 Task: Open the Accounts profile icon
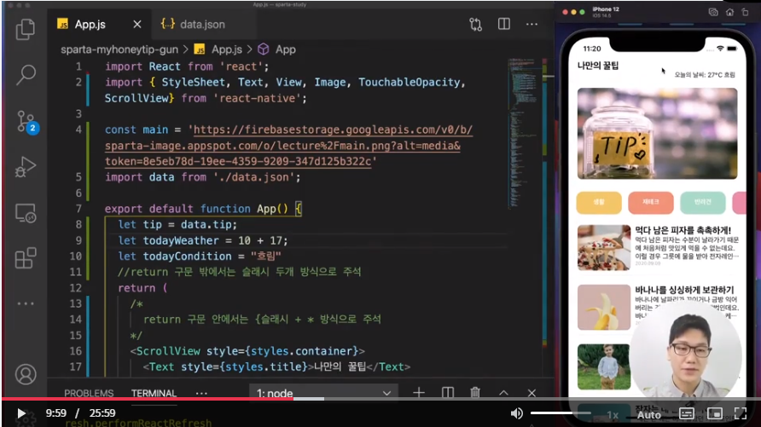click(x=26, y=374)
